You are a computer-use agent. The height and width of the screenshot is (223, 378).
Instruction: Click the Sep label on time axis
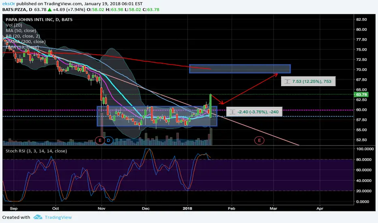pos(14,208)
